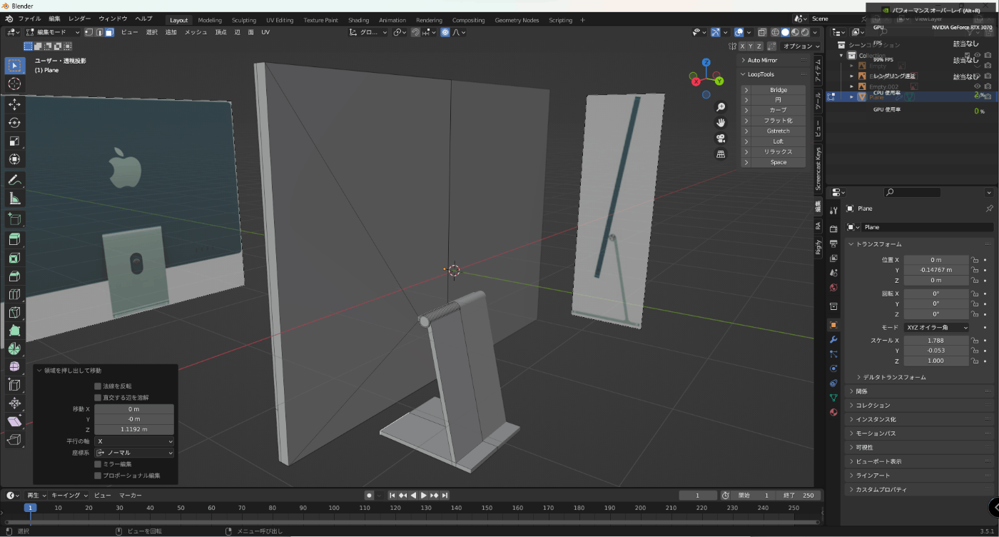The width and height of the screenshot is (999, 537).
Task: Click the Loft button
Action: (779, 141)
